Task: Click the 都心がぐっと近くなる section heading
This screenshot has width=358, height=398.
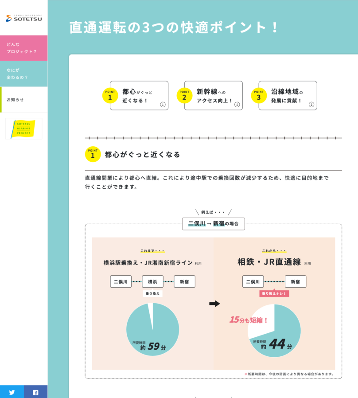Action: (x=142, y=155)
